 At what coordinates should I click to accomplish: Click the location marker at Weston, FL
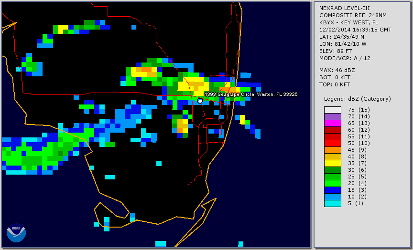(200, 101)
